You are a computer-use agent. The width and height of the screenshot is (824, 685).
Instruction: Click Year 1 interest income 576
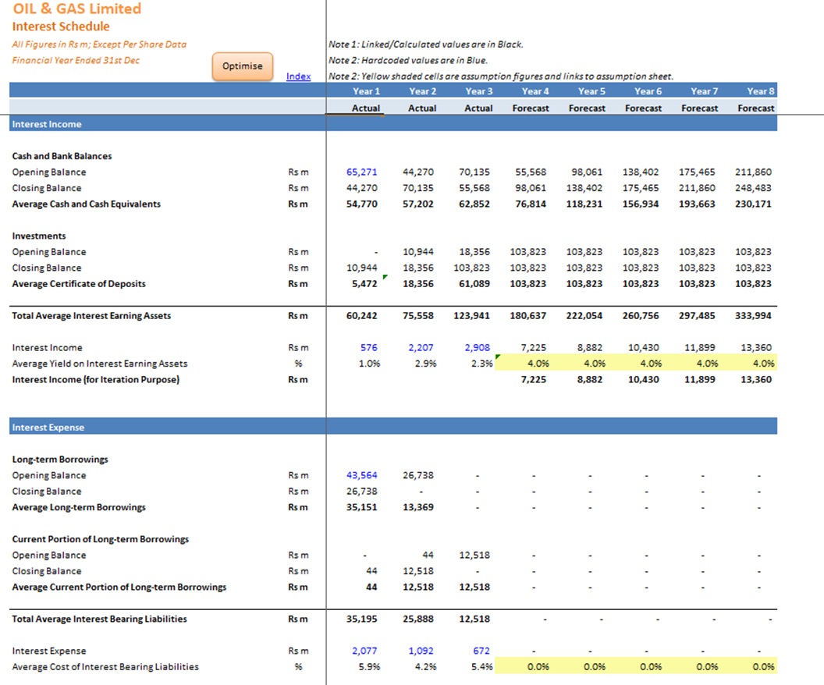(369, 347)
